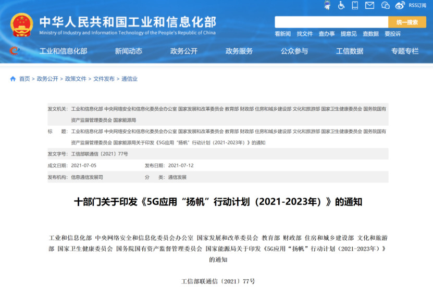The width and height of the screenshot is (433, 287).
Task: Go to 通信业 in breadcrumb
Action: (x=130, y=79)
